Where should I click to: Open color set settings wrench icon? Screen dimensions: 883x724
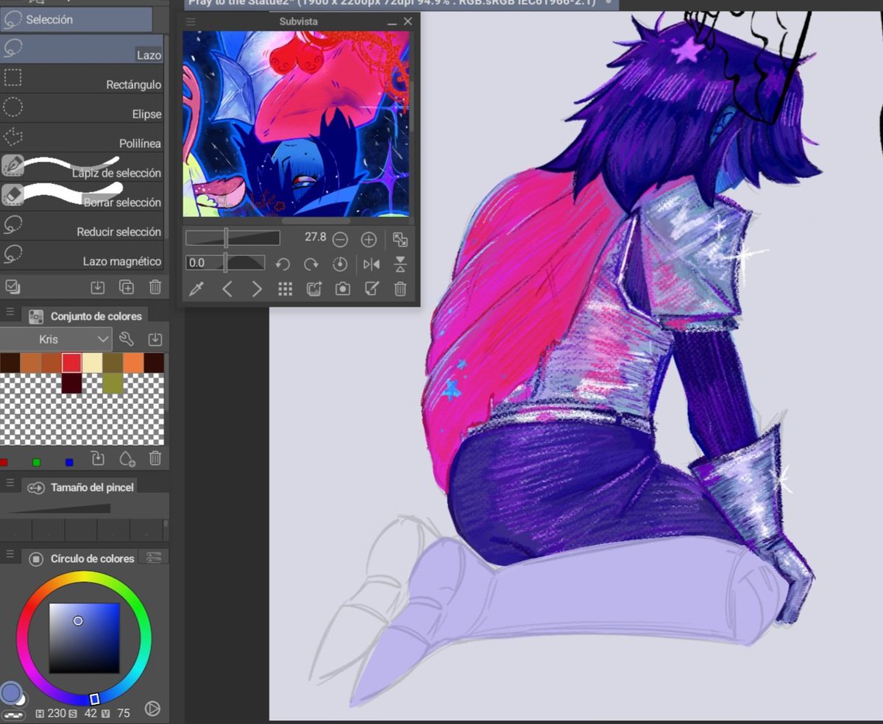click(x=127, y=339)
